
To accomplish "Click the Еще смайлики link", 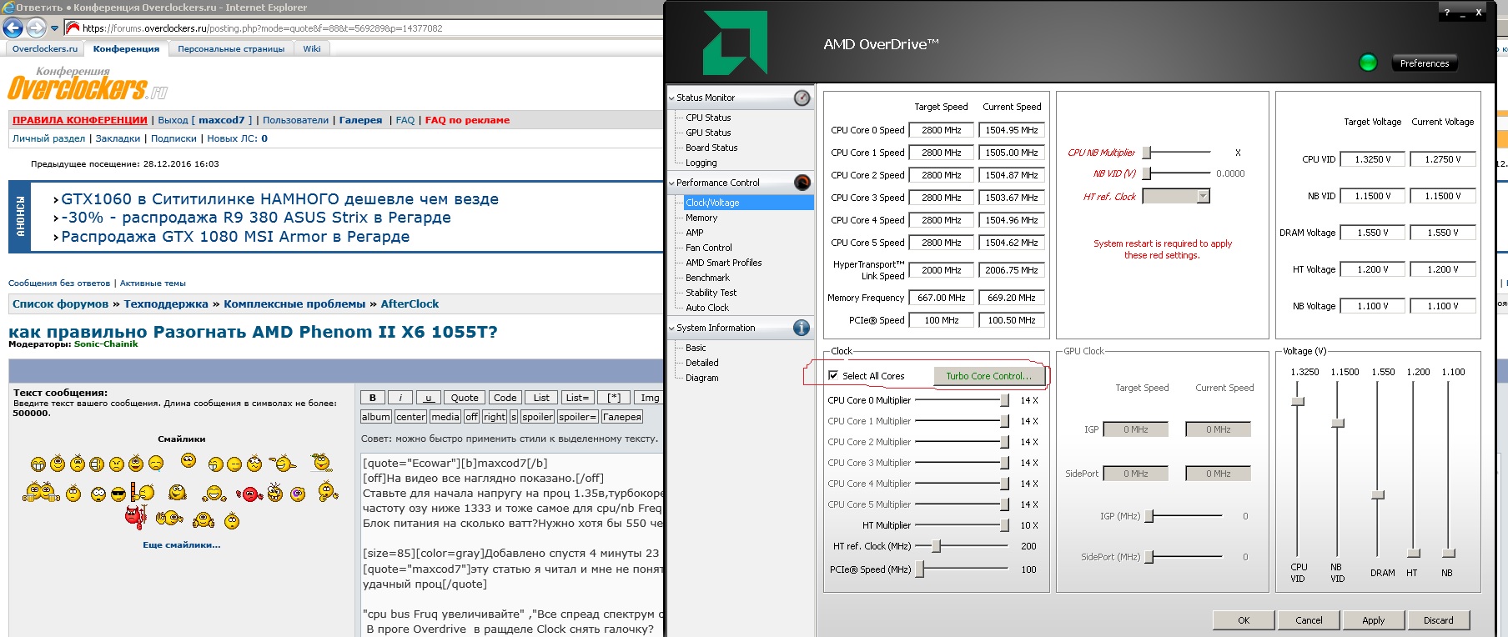I will (182, 544).
